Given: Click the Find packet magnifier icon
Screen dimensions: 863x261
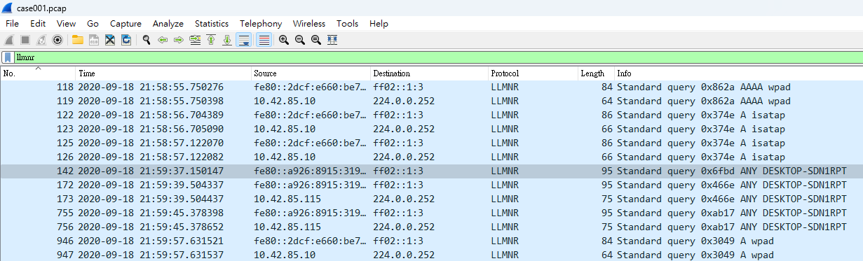Looking at the screenshot, I should (x=147, y=40).
